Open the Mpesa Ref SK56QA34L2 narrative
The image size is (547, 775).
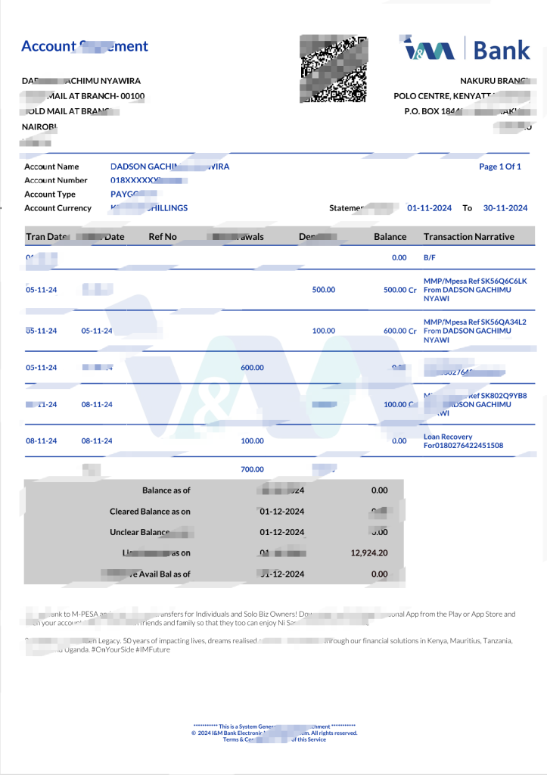[474, 322]
